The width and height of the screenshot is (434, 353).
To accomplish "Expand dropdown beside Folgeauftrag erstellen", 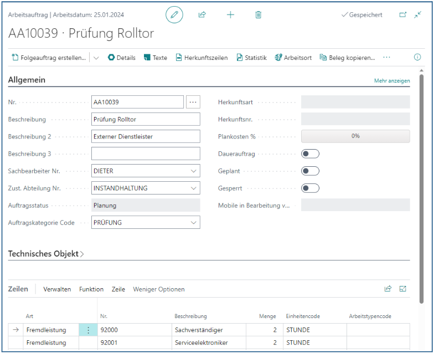I will pyautogui.click(x=96, y=58).
